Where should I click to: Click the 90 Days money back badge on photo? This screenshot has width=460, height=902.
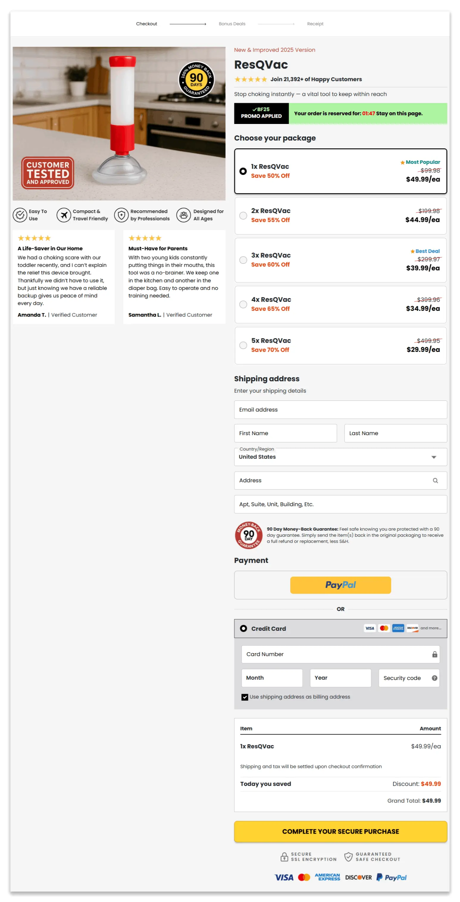196,80
